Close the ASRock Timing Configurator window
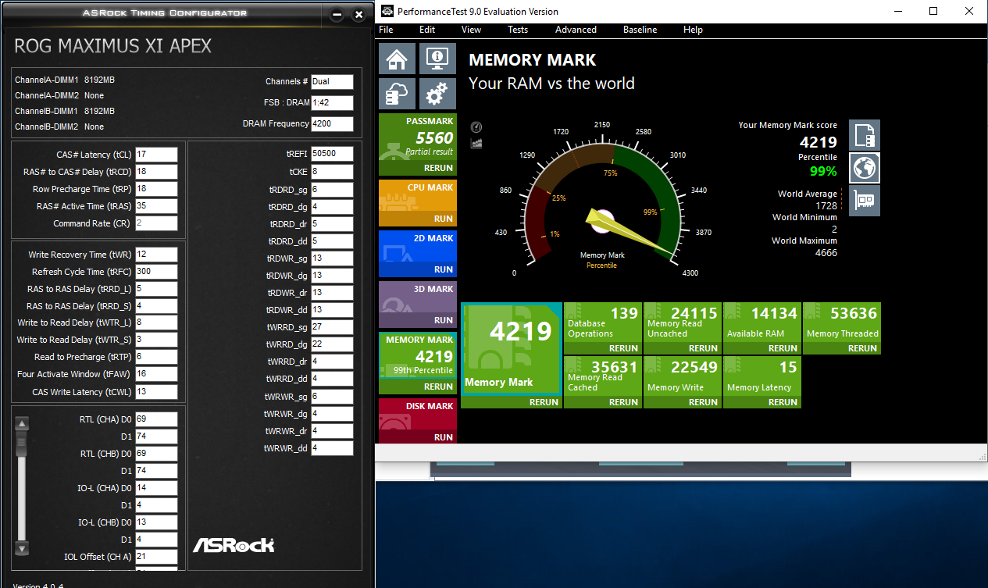This screenshot has width=988, height=588. tap(358, 15)
